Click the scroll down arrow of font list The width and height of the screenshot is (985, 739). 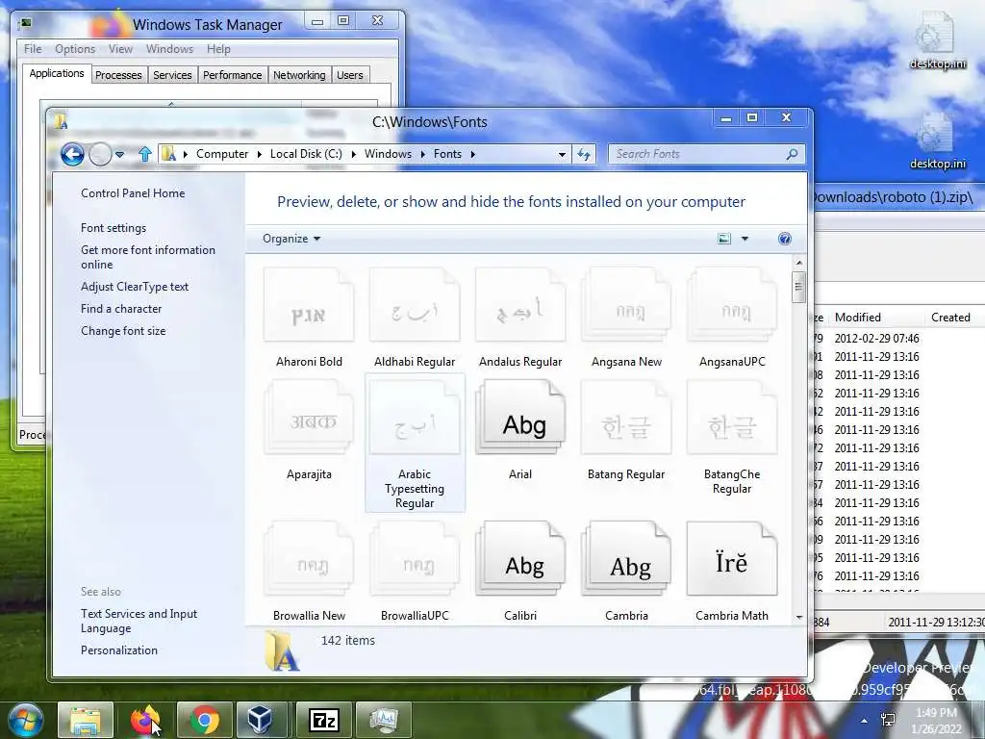799,617
